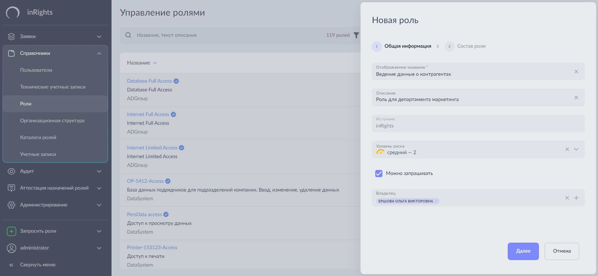
Task: Click the search magnifier icon
Action: (128, 35)
